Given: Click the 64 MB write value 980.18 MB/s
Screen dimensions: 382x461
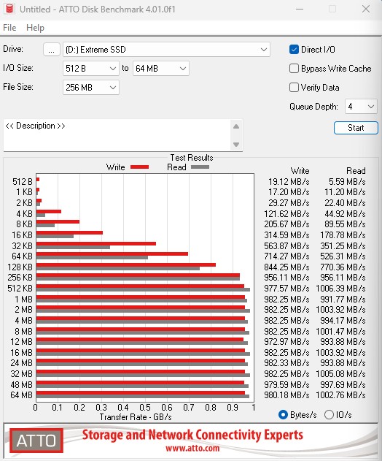Looking at the screenshot, I should [286, 395].
